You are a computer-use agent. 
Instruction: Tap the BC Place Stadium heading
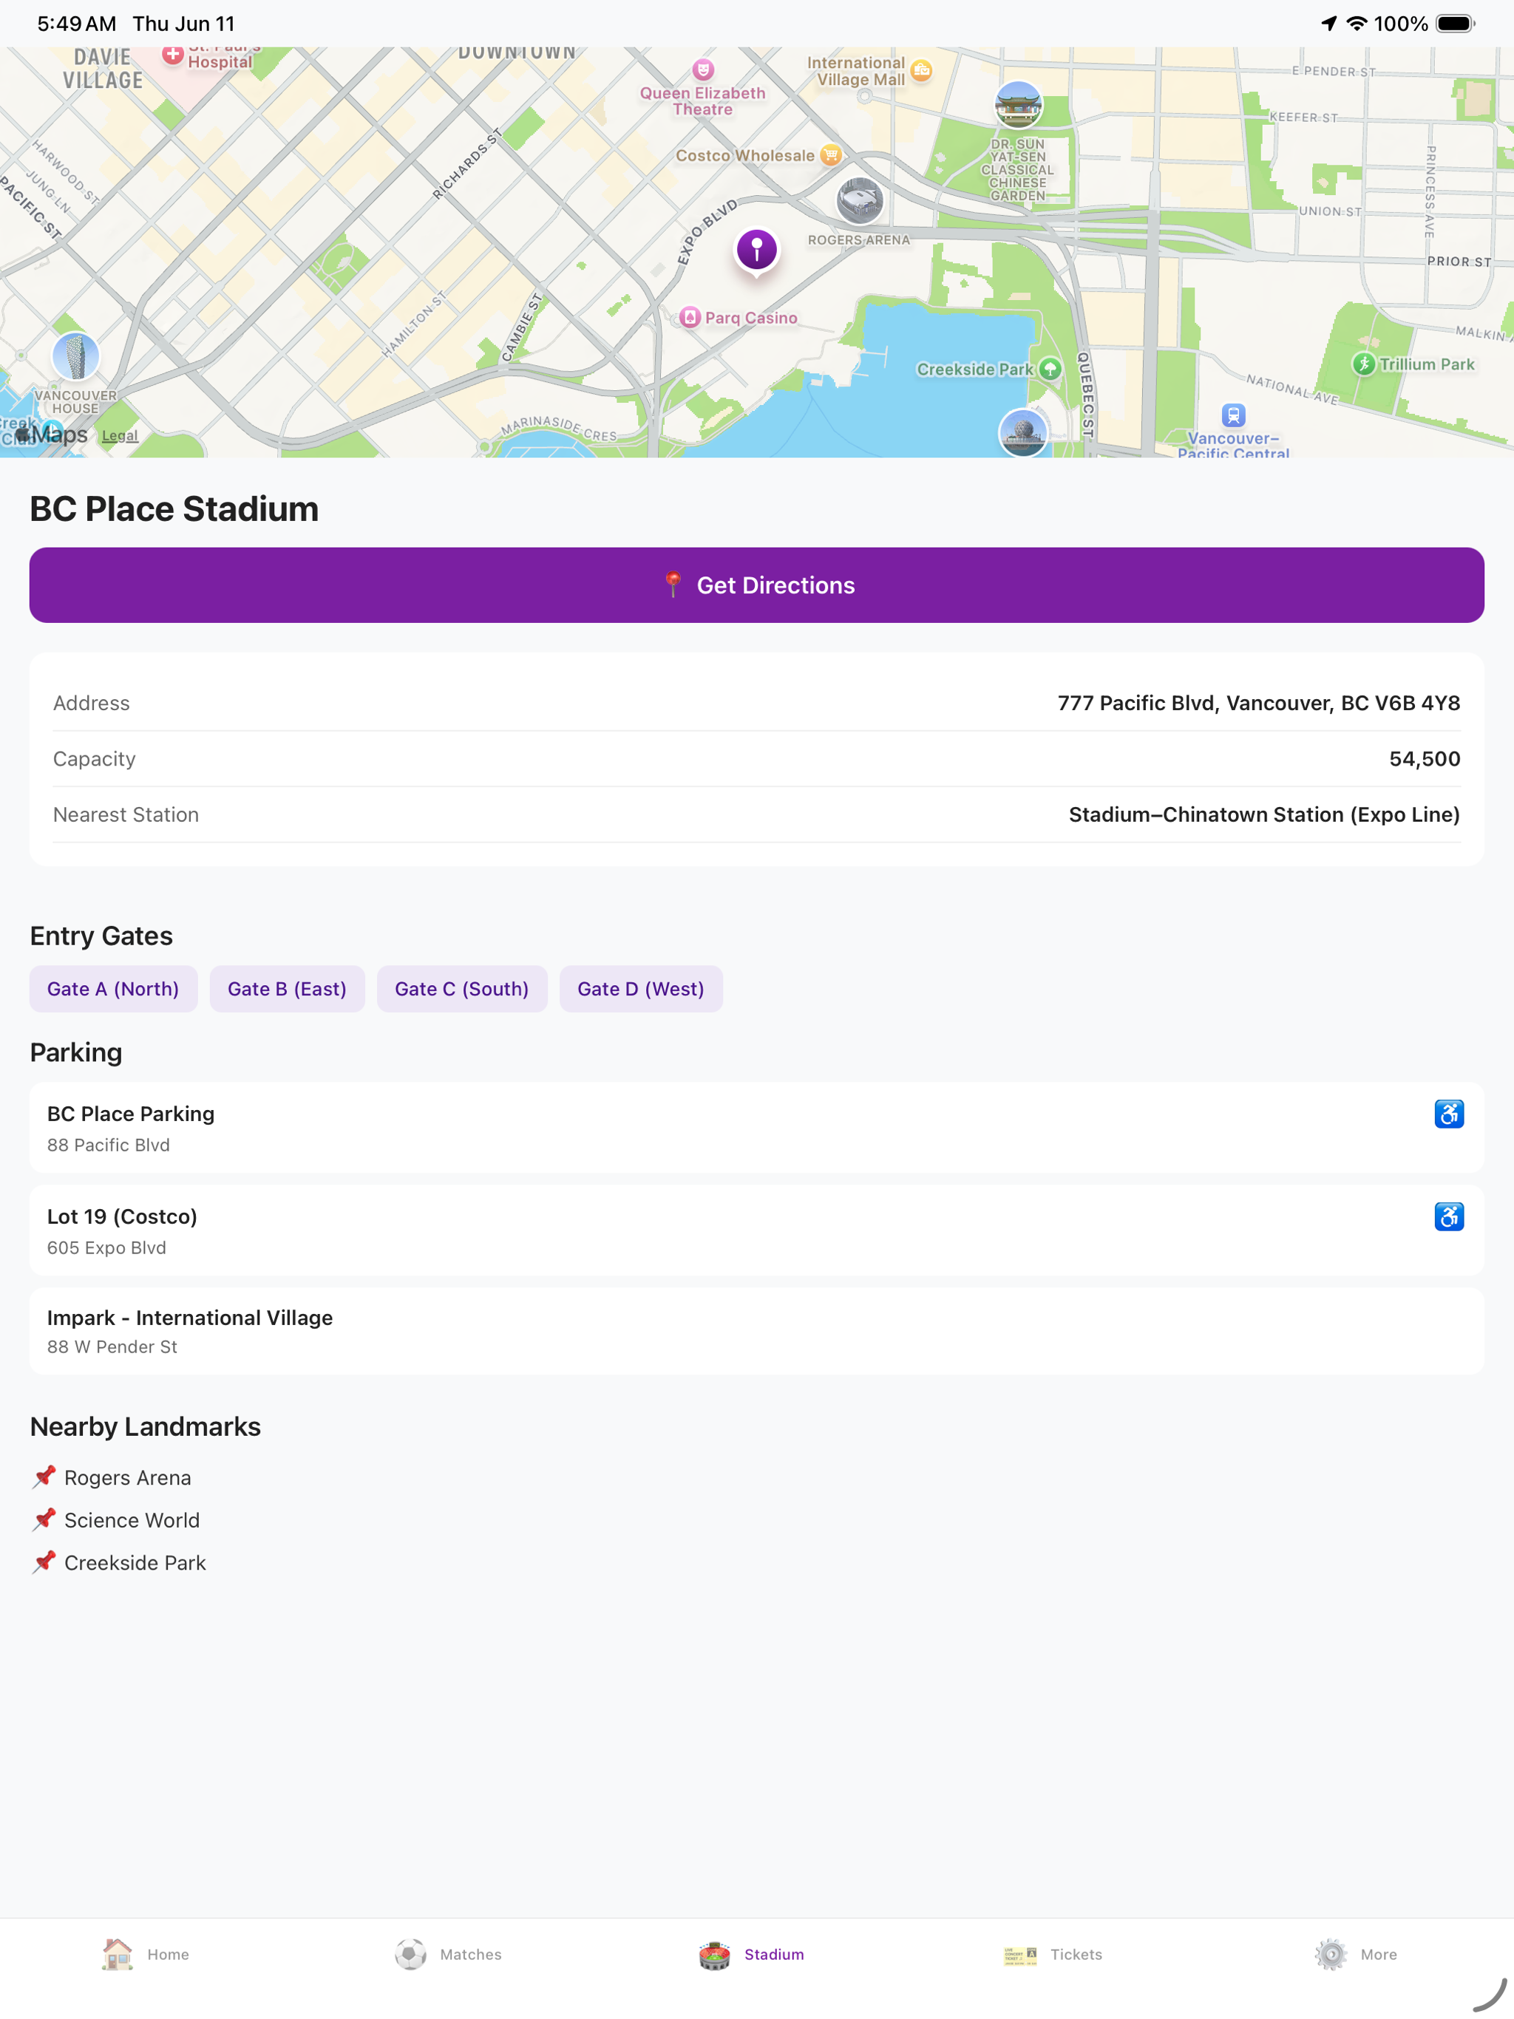point(174,509)
